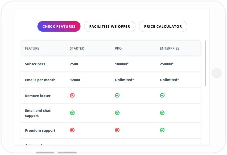227x155 pixels.
Task: Click the red cross for Starter Premium support
Action: 72,130
